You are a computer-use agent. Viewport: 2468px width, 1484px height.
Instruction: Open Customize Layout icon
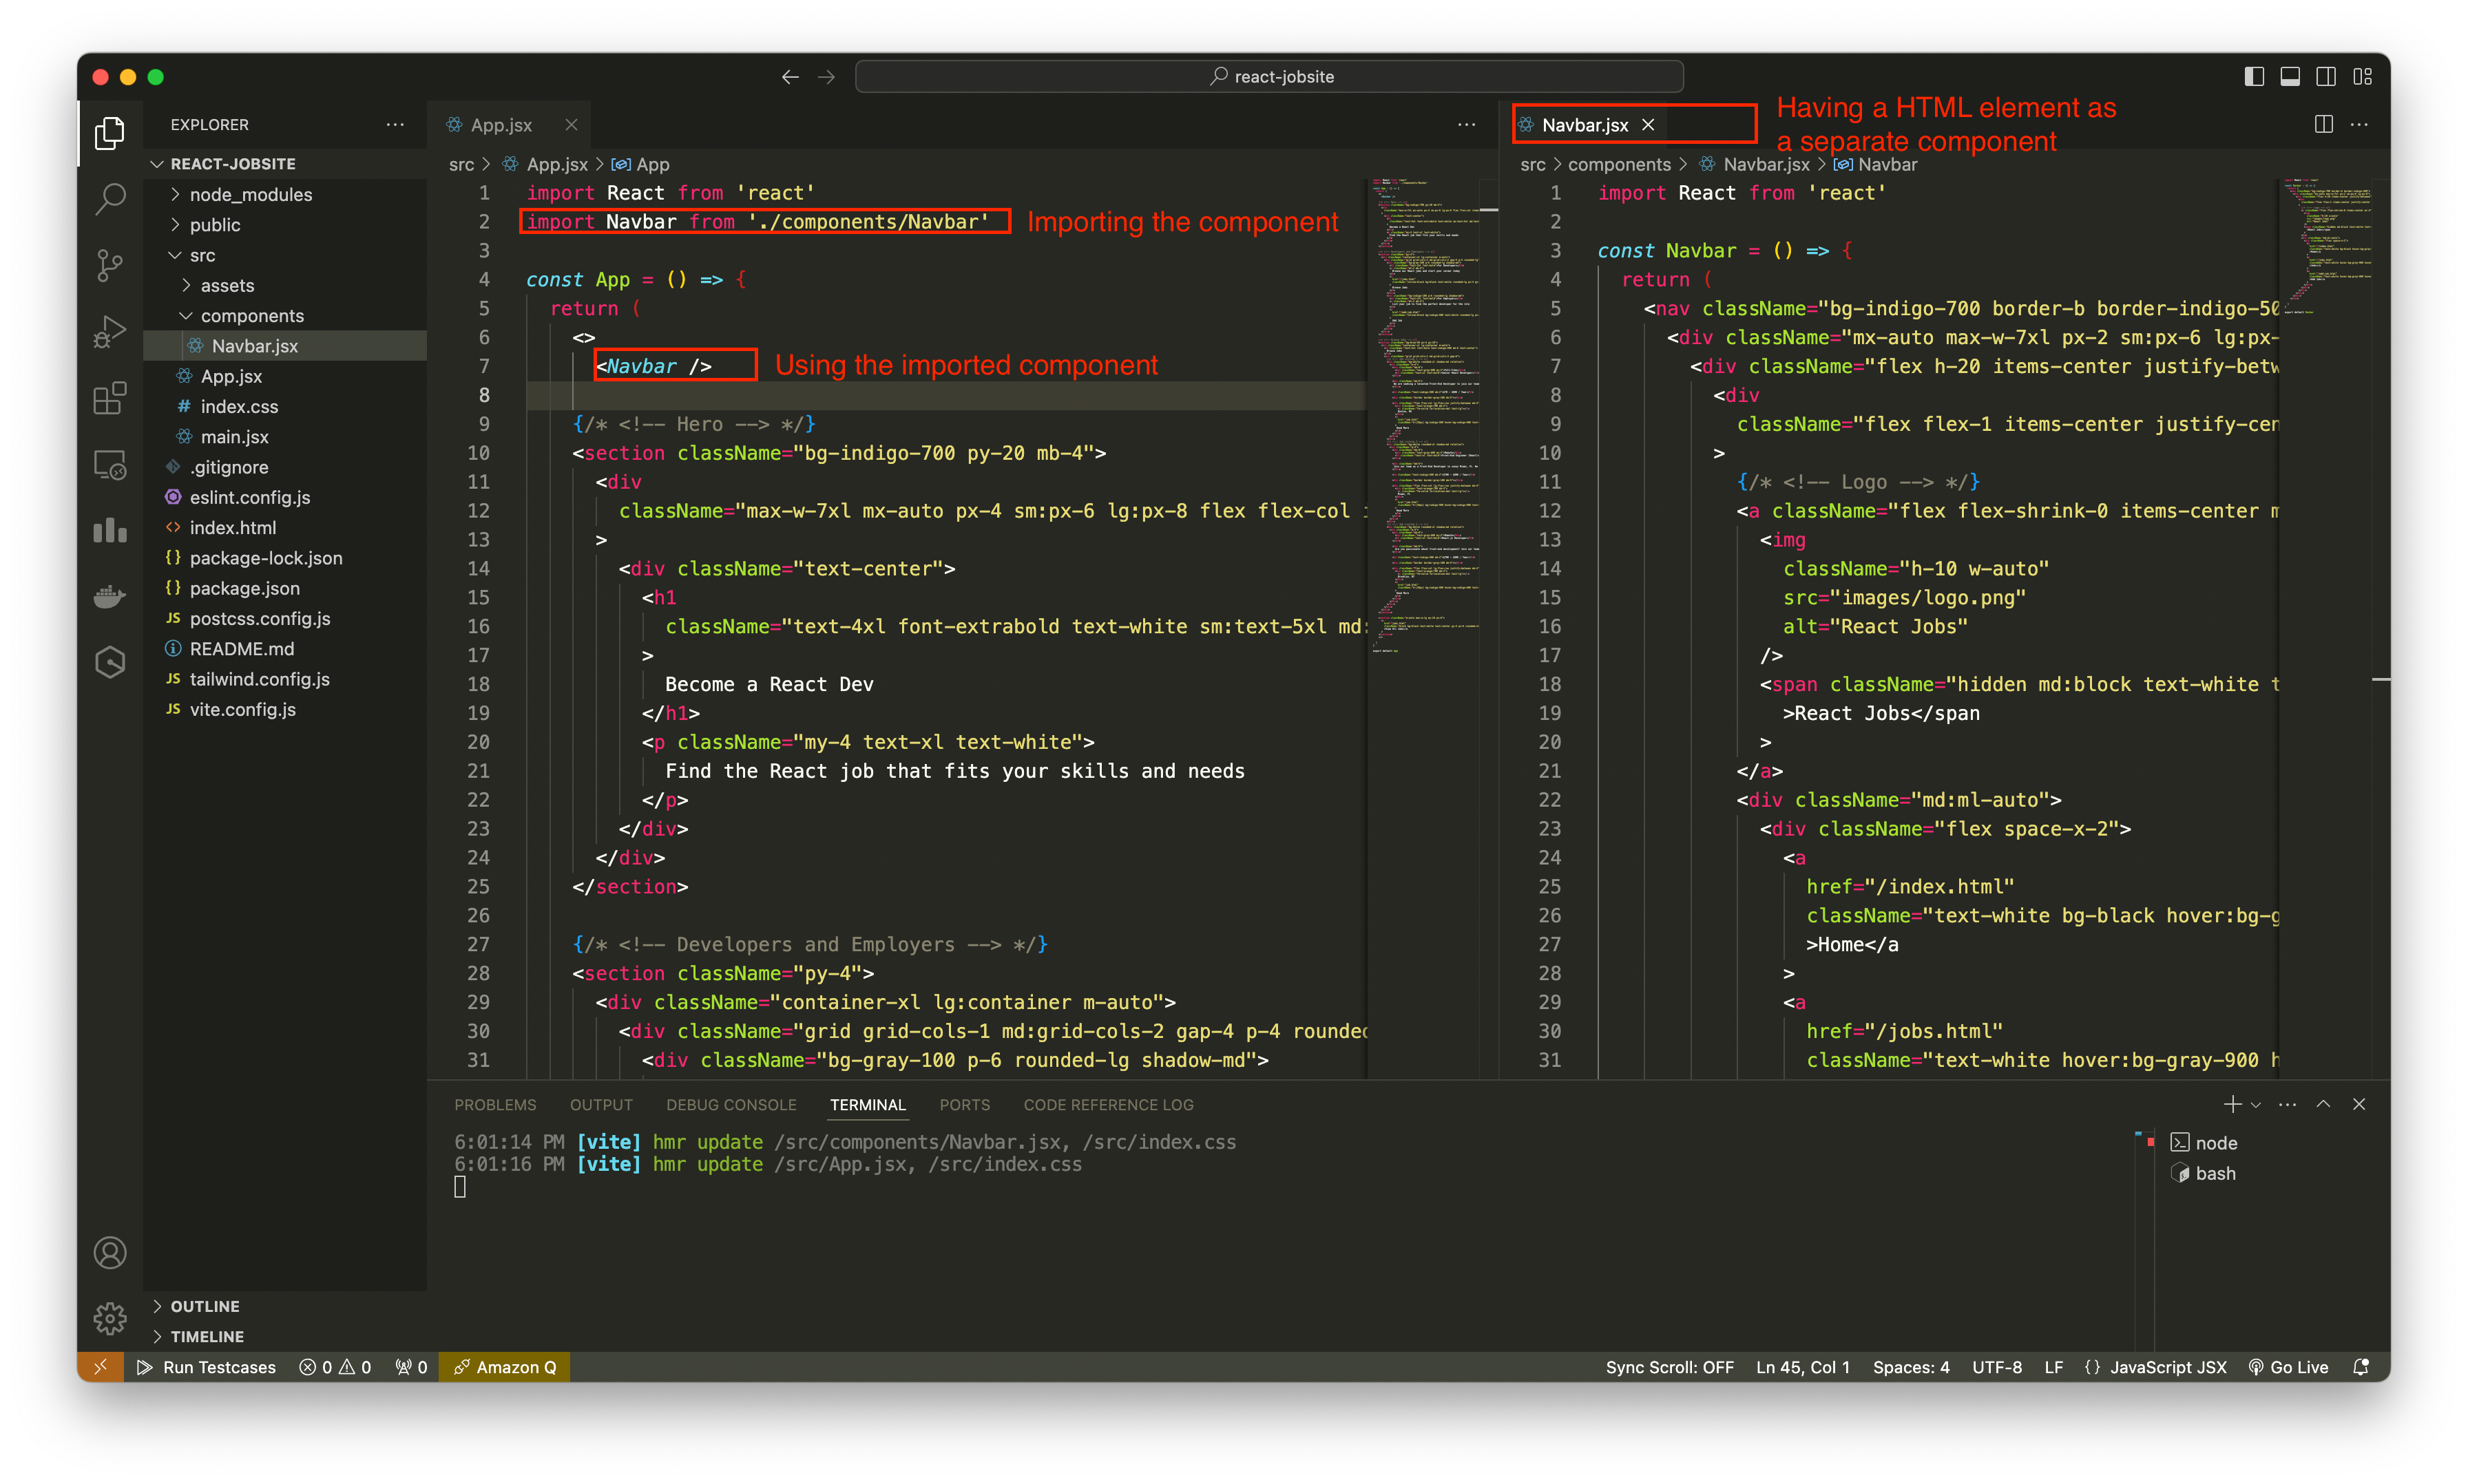click(2363, 77)
